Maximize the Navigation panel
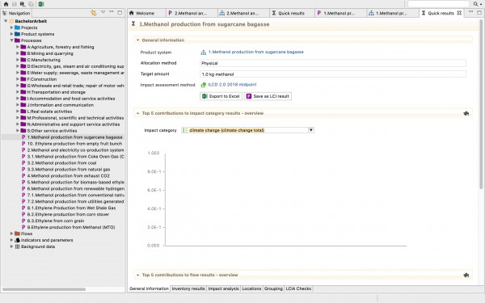485x303 pixels. pyautogui.click(x=120, y=12)
